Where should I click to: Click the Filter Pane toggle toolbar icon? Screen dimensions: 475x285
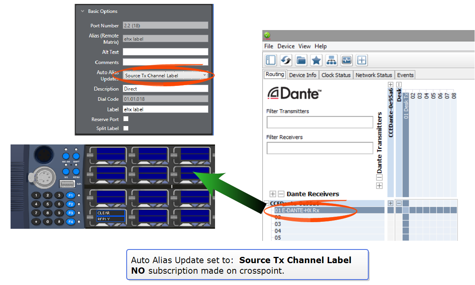pyautogui.click(x=271, y=60)
